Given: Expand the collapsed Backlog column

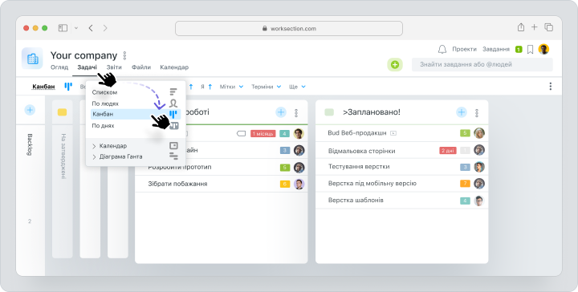Looking at the screenshot, I should [30, 144].
